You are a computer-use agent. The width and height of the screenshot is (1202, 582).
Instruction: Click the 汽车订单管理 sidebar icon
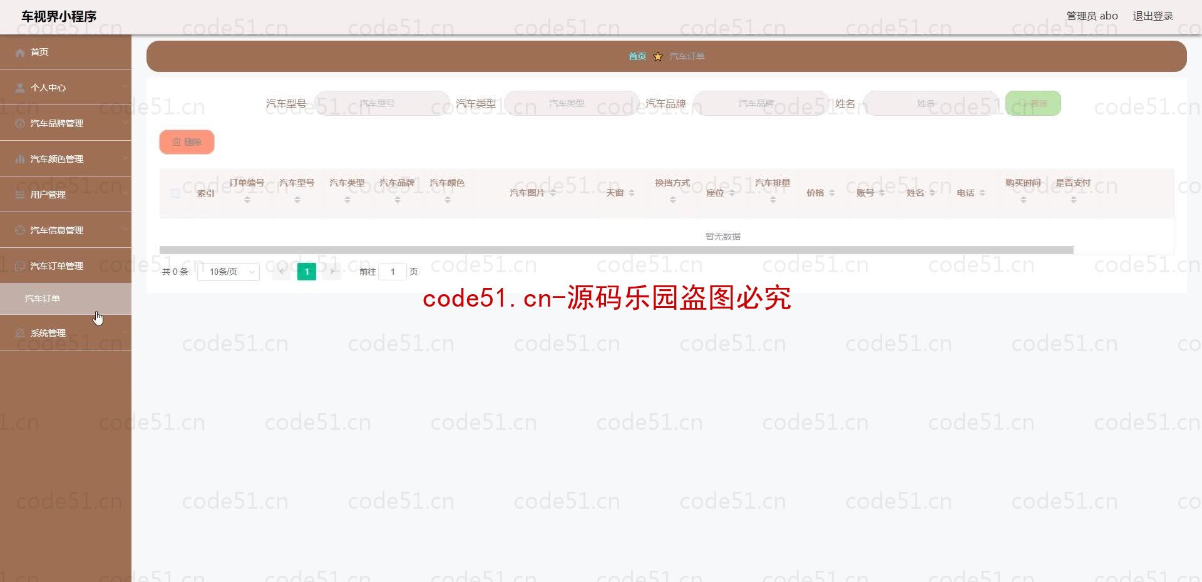point(20,267)
